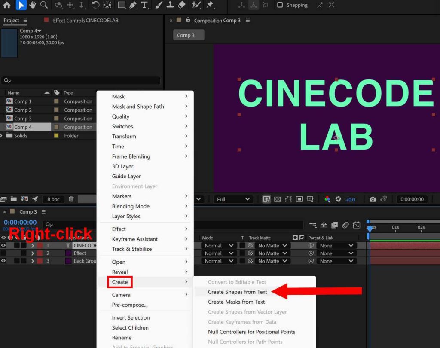440x348 pixels.
Task: Click the viewer timecode 0:00:00:00 button
Action: click(412, 199)
